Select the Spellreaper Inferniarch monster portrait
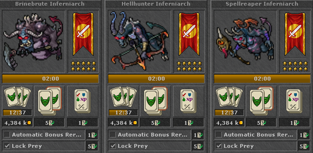Screen dimensions: 313x153 point(245,42)
